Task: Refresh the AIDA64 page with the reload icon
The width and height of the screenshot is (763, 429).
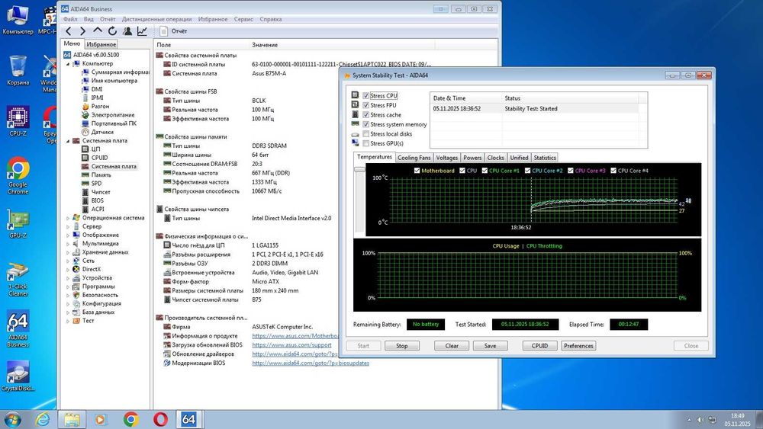Action: (x=112, y=31)
